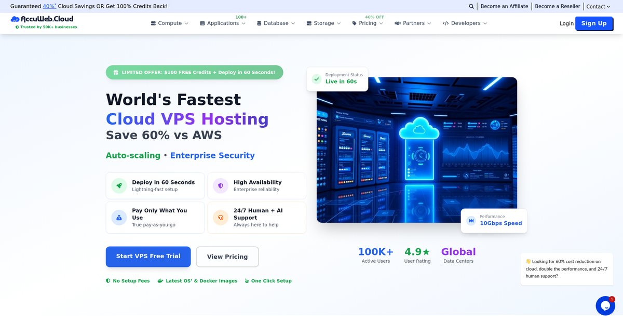
Task: Click the 100+ badge above Applications
Action: [x=241, y=17]
